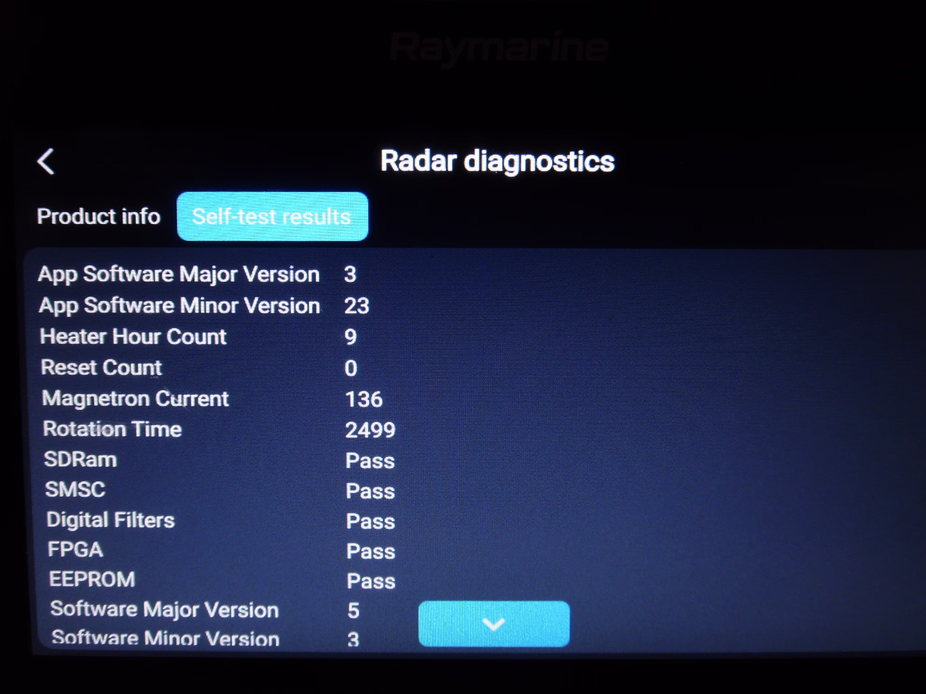Select the Rotation Time label

[x=112, y=429]
